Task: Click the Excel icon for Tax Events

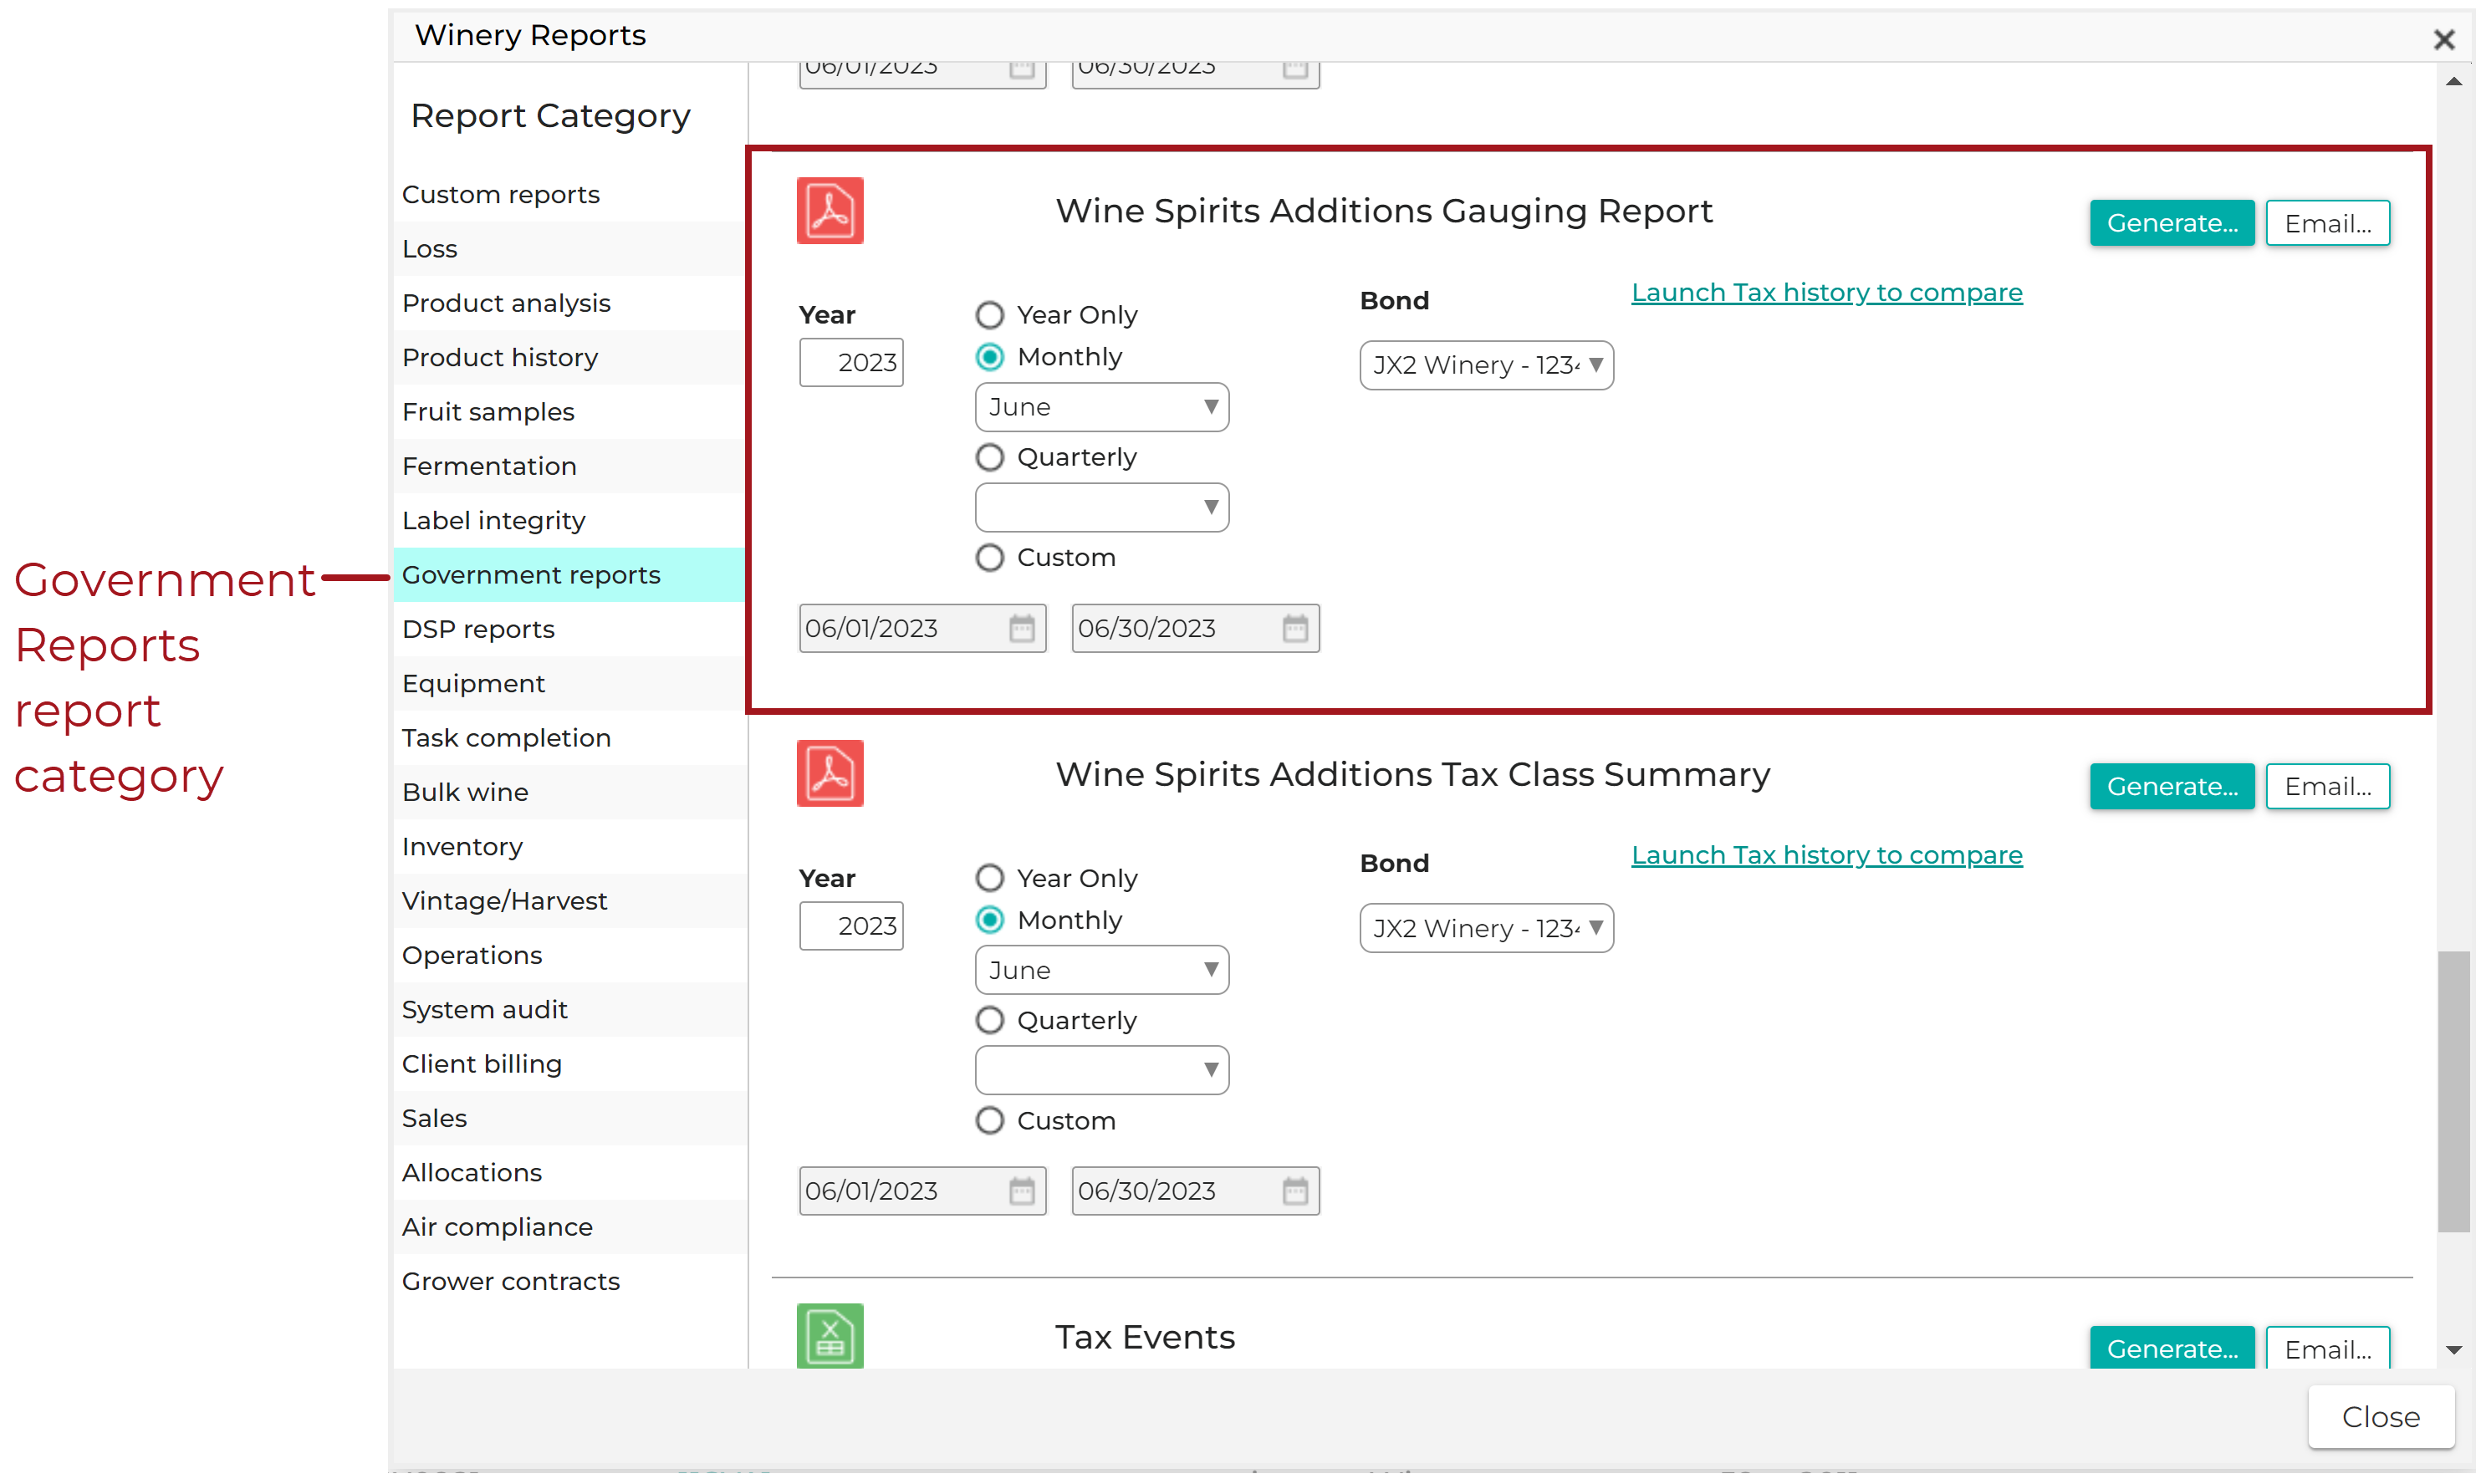Action: [829, 1335]
